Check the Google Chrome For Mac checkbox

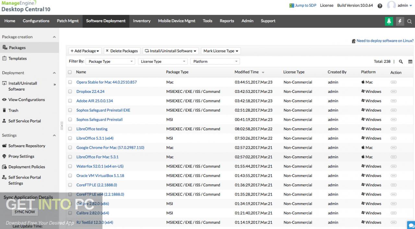[70, 148]
